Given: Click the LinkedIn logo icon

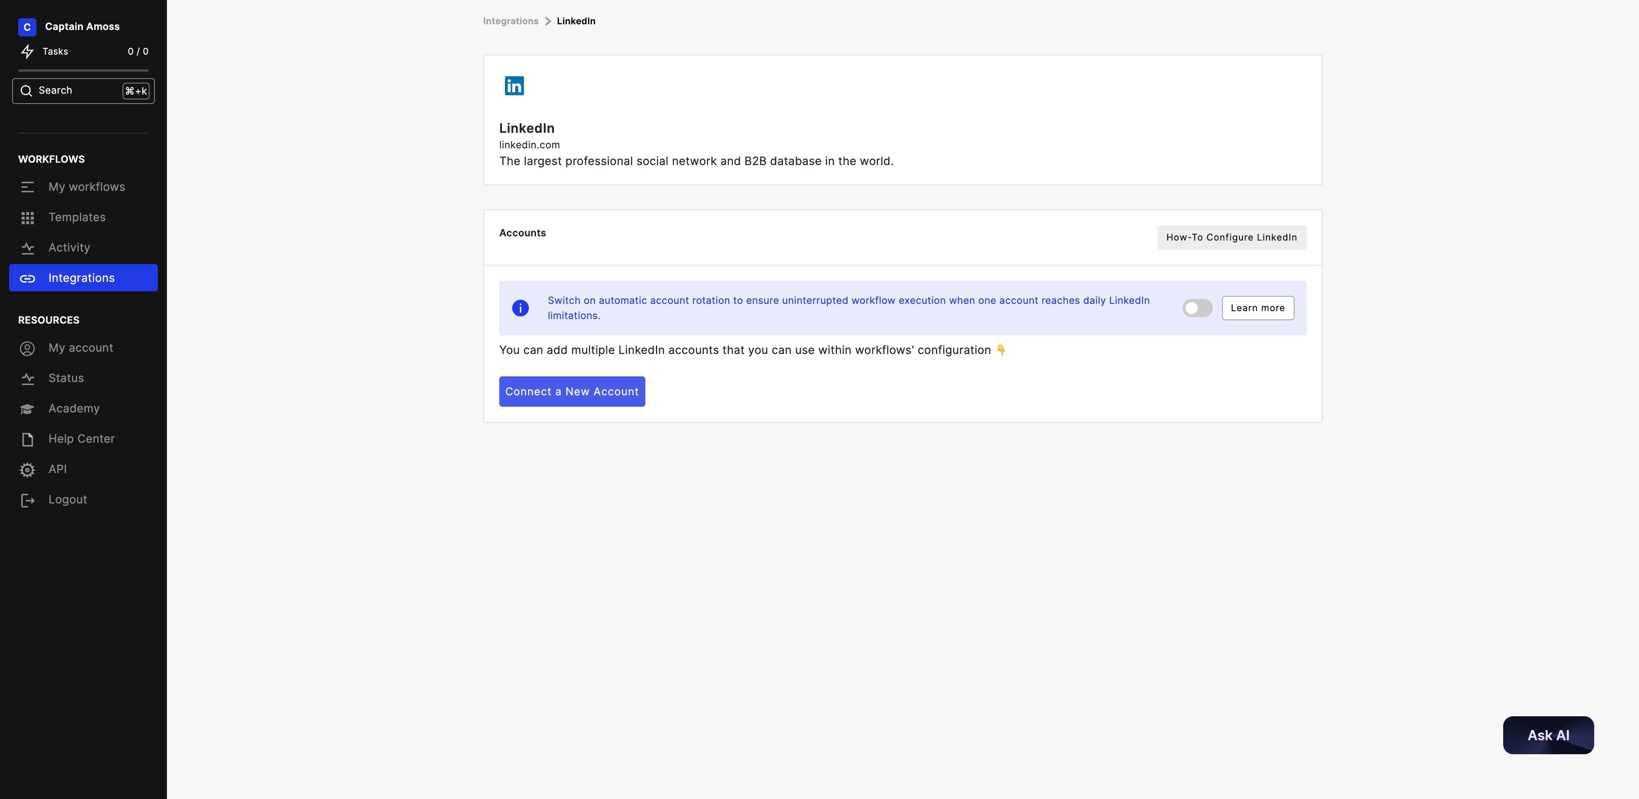Looking at the screenshot, I should (x=514, y=86).
